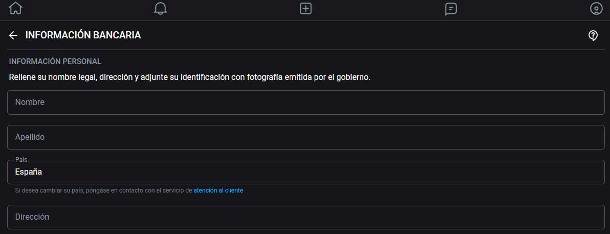Go back using the left arrow
This screenshot has width=610, height=234.
13,35
